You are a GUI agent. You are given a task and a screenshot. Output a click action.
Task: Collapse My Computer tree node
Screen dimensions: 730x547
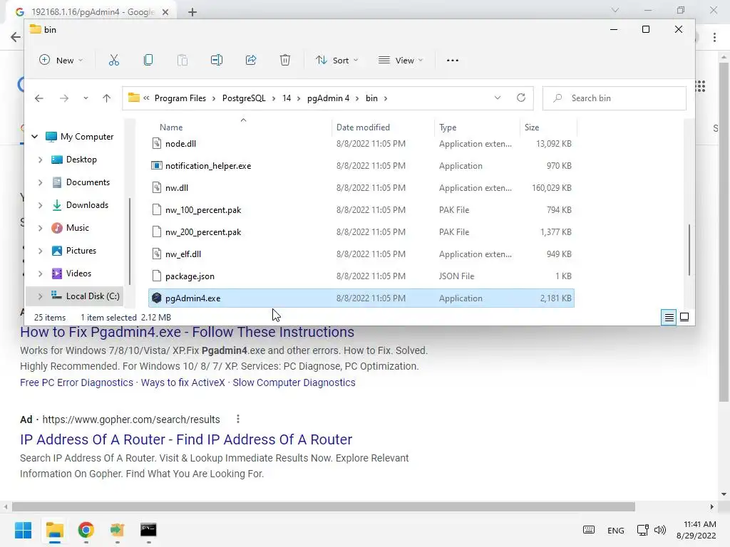pos(34,137)
